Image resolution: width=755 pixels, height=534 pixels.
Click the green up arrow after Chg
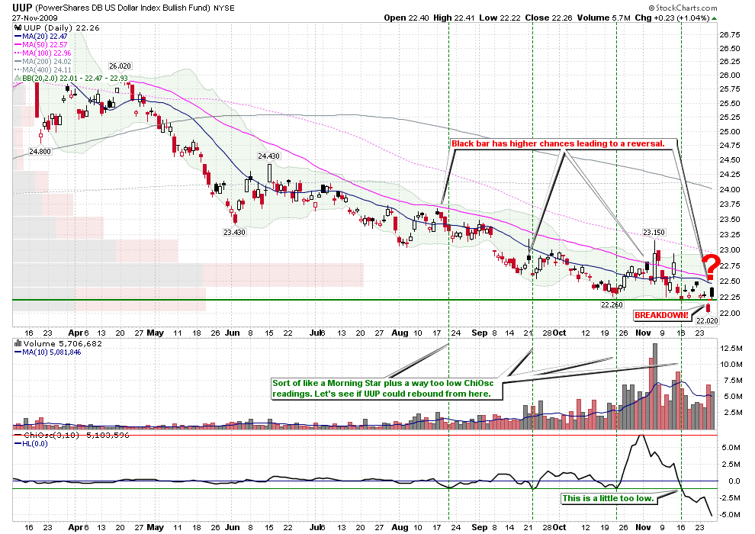(x=714, y=18)
